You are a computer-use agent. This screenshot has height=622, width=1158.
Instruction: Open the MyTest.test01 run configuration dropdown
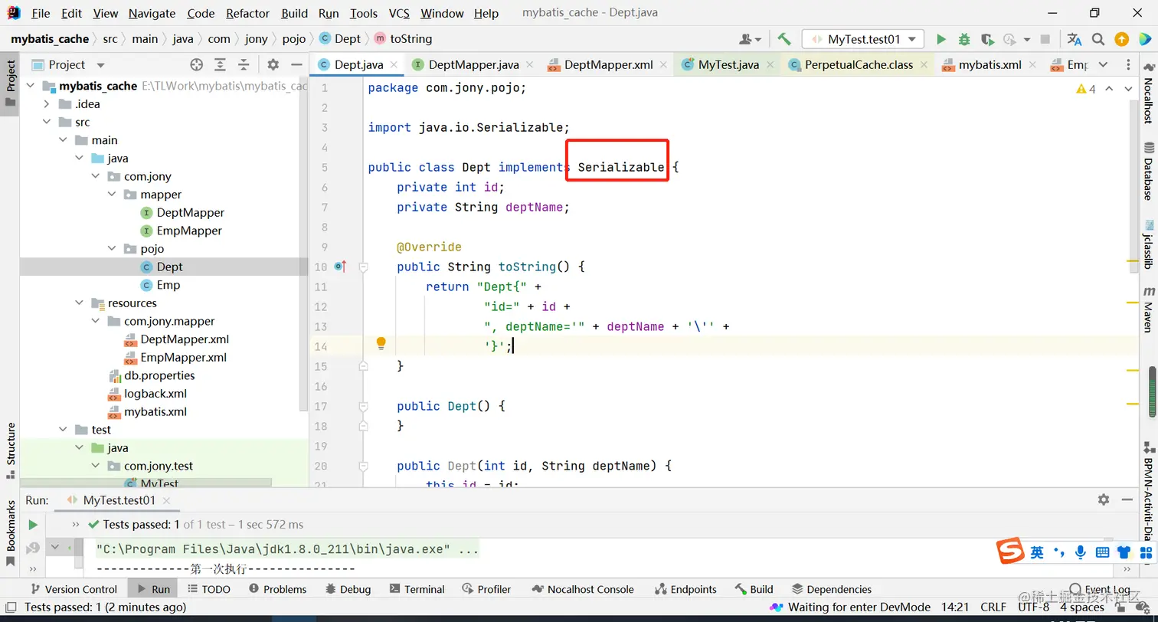(863, 39)
